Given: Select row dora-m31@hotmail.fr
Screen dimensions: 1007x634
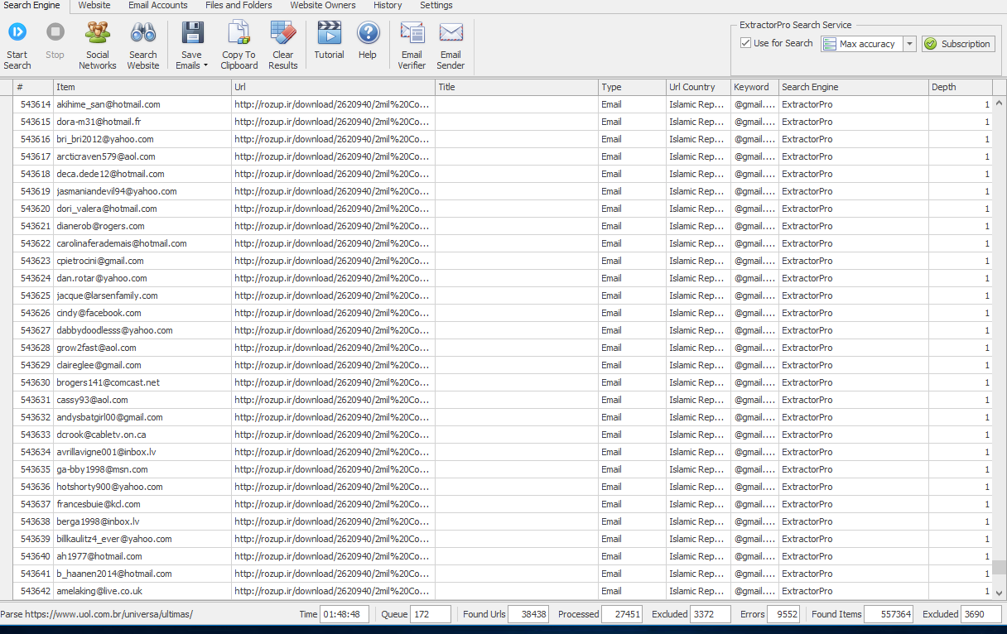Looking at the screenshot, I should [x=503, y=122].
